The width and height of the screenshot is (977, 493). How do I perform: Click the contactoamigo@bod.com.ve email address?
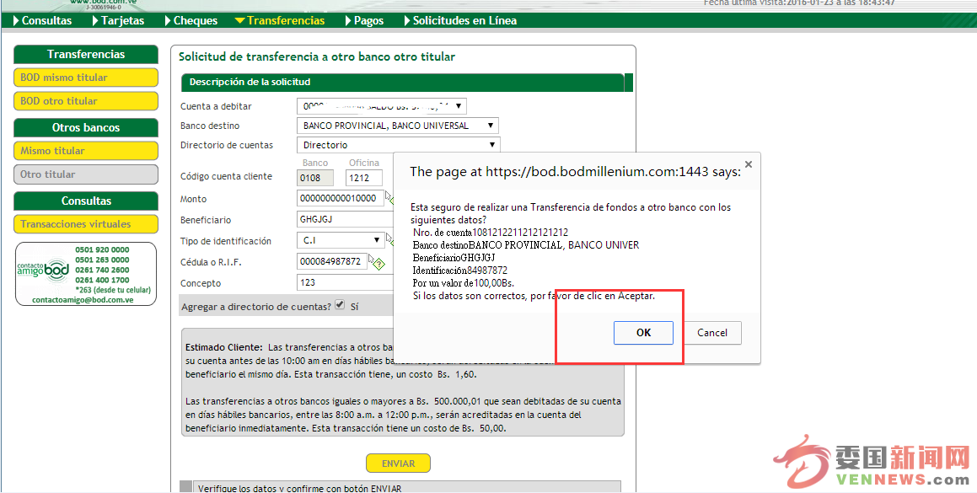pos(83,300)
